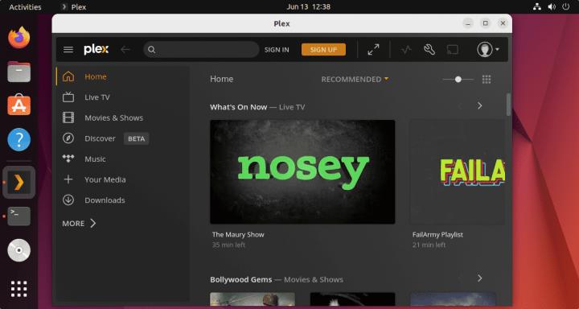The image size is (579, 309).
Task: Click the '35 min left' text
Action: pos(228,245)
